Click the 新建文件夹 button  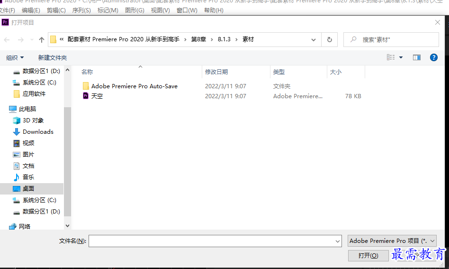coord(53,58)
